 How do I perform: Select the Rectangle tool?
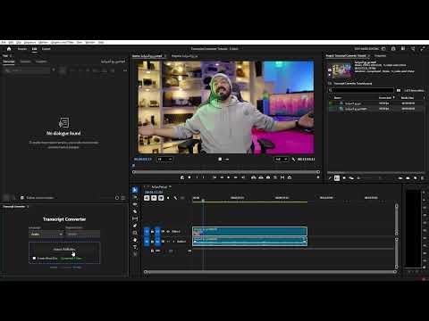point(135,233)
